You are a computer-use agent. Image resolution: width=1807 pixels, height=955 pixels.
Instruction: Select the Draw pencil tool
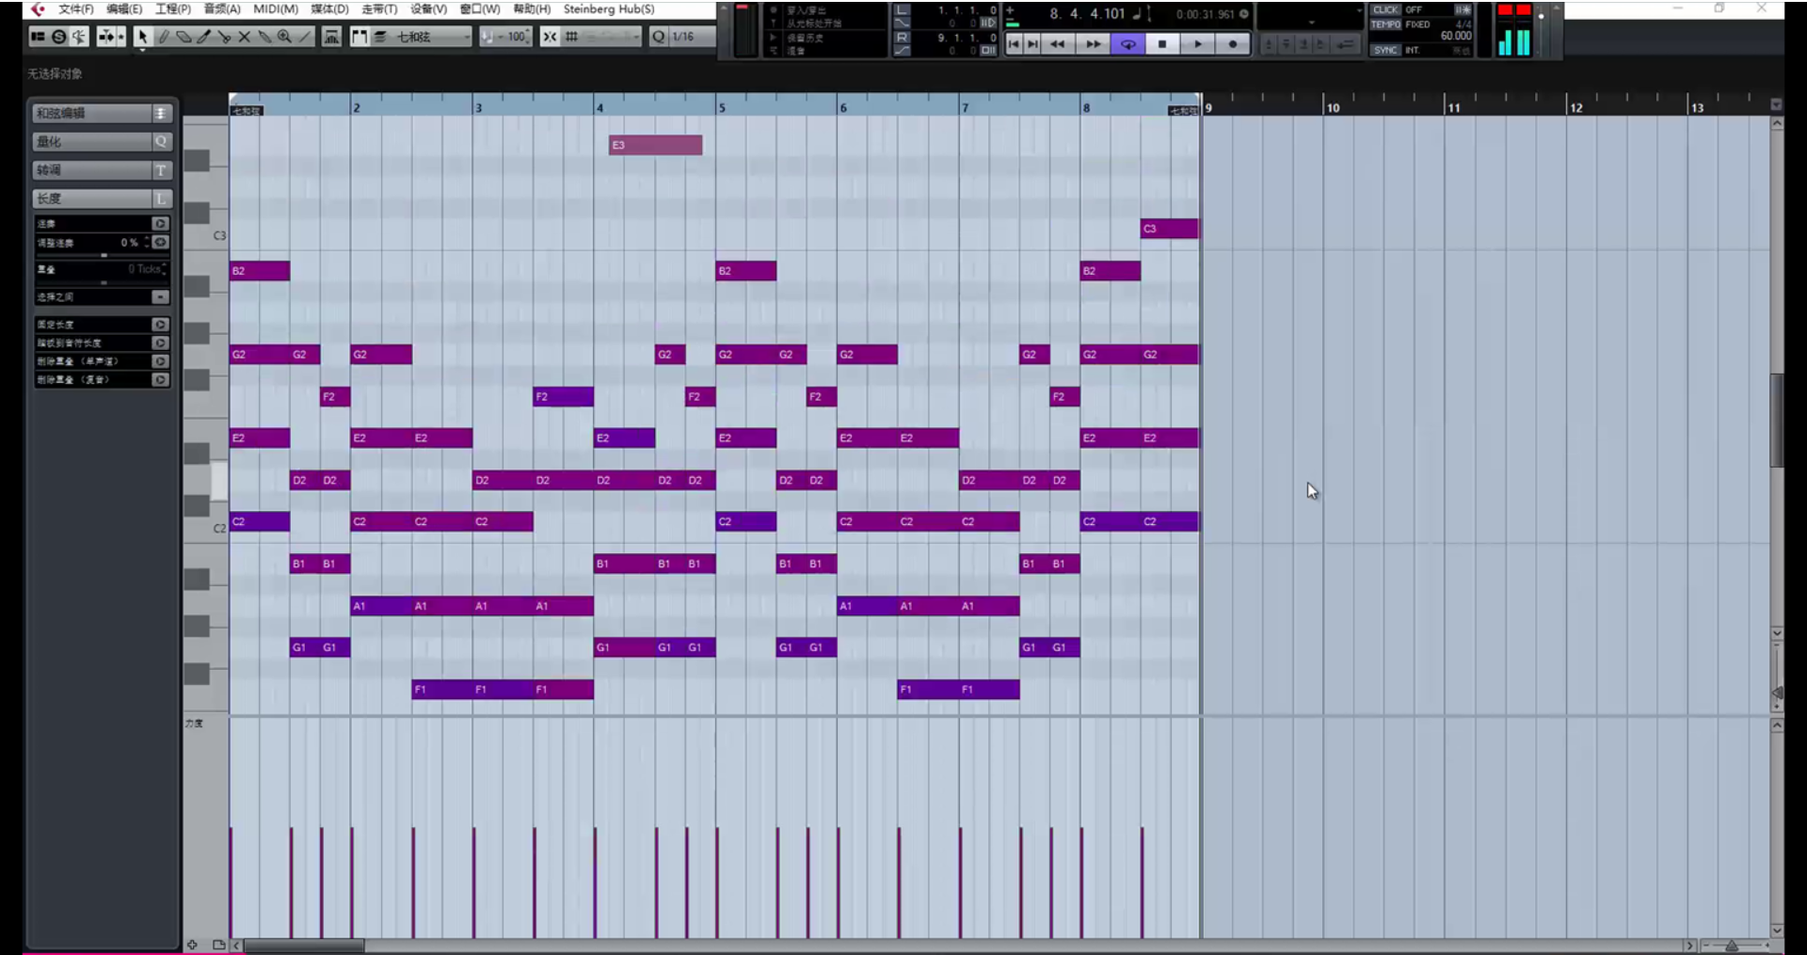(164, 37)
